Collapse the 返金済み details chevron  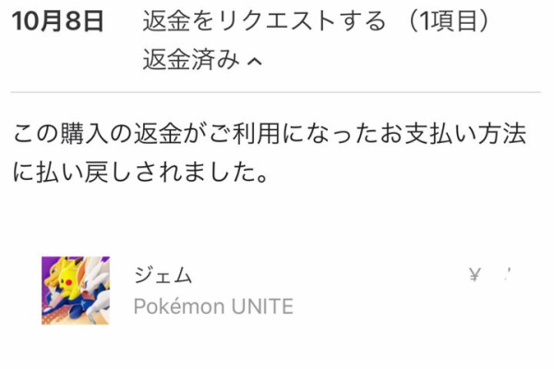point(255,62)
